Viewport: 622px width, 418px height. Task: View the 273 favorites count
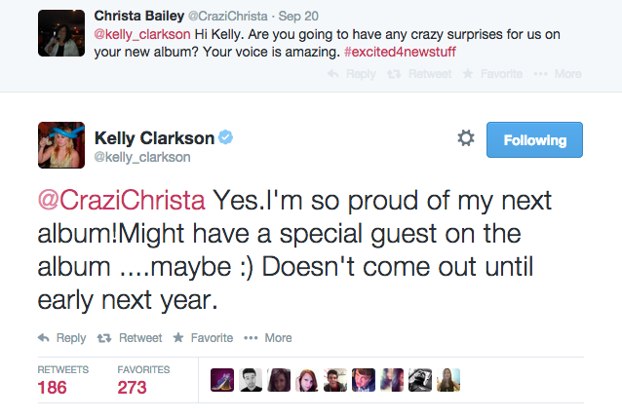132,387
